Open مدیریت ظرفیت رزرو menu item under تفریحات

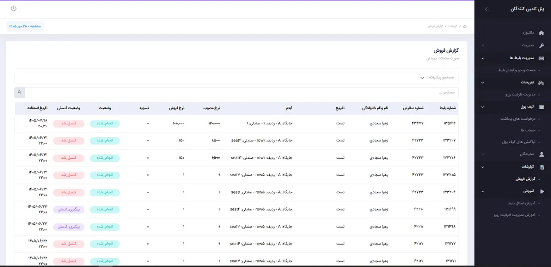520,95
